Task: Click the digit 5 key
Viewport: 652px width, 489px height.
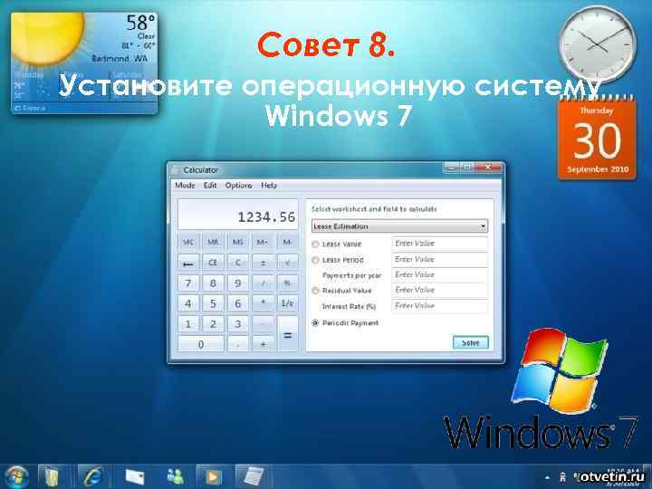Action: click(213, 303)
